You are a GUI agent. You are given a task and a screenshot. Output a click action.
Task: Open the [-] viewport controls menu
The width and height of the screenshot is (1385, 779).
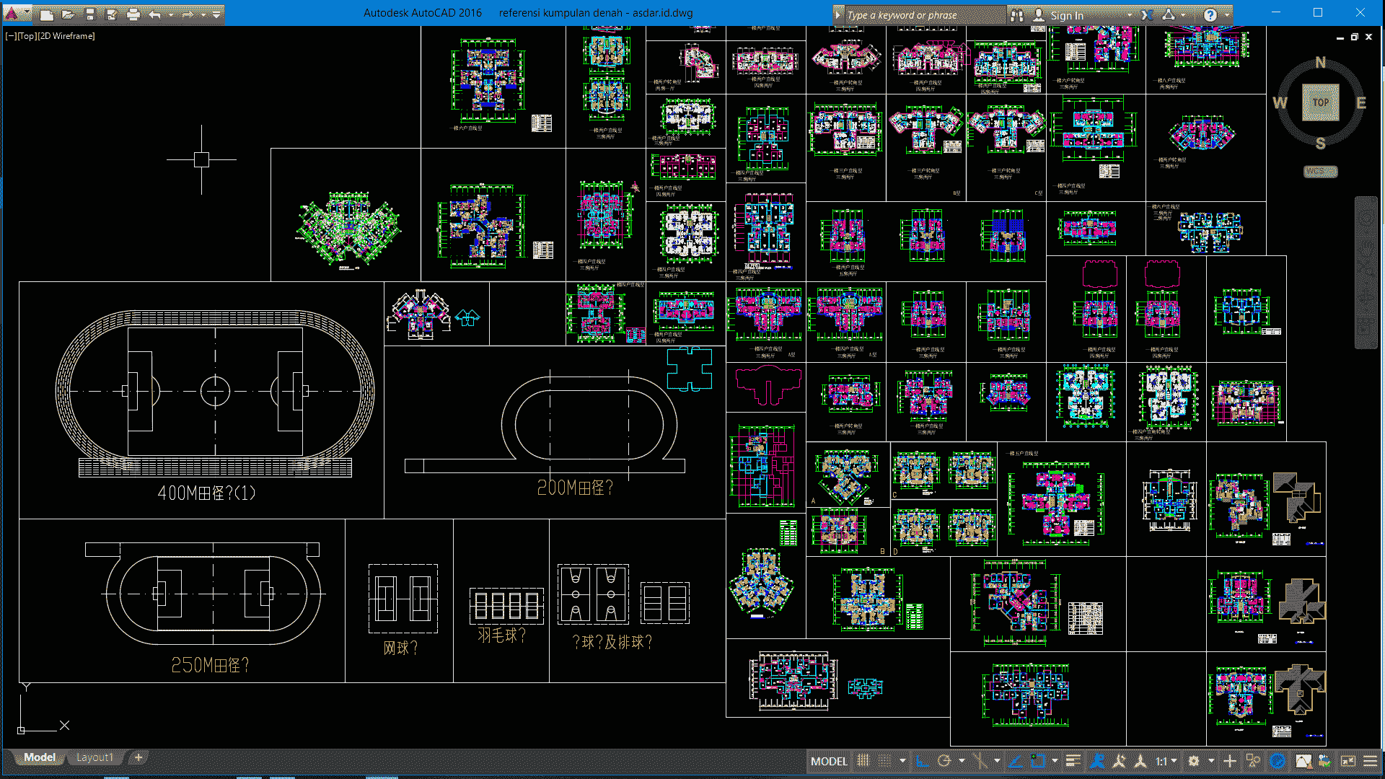coord(11,36)
